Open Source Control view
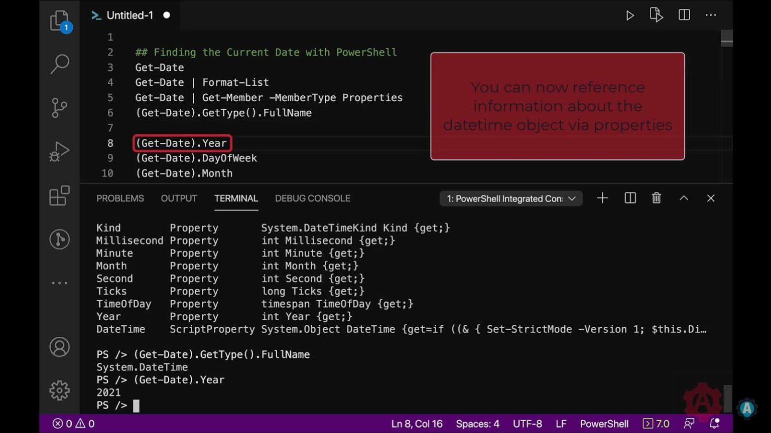The image size is (771, 433). click(x=60, y=107)
